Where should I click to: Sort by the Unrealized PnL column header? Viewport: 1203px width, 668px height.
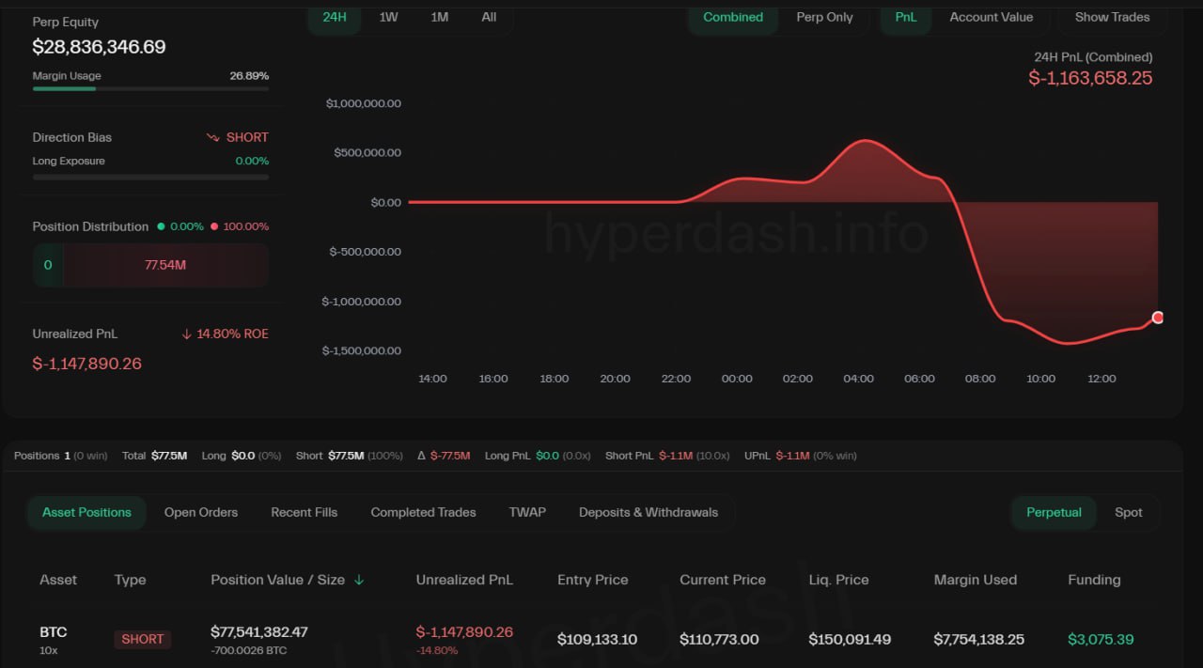[x=464, y=580]
